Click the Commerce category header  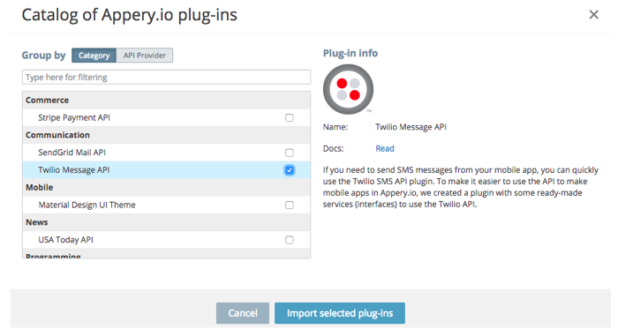(x=166, y=101)
